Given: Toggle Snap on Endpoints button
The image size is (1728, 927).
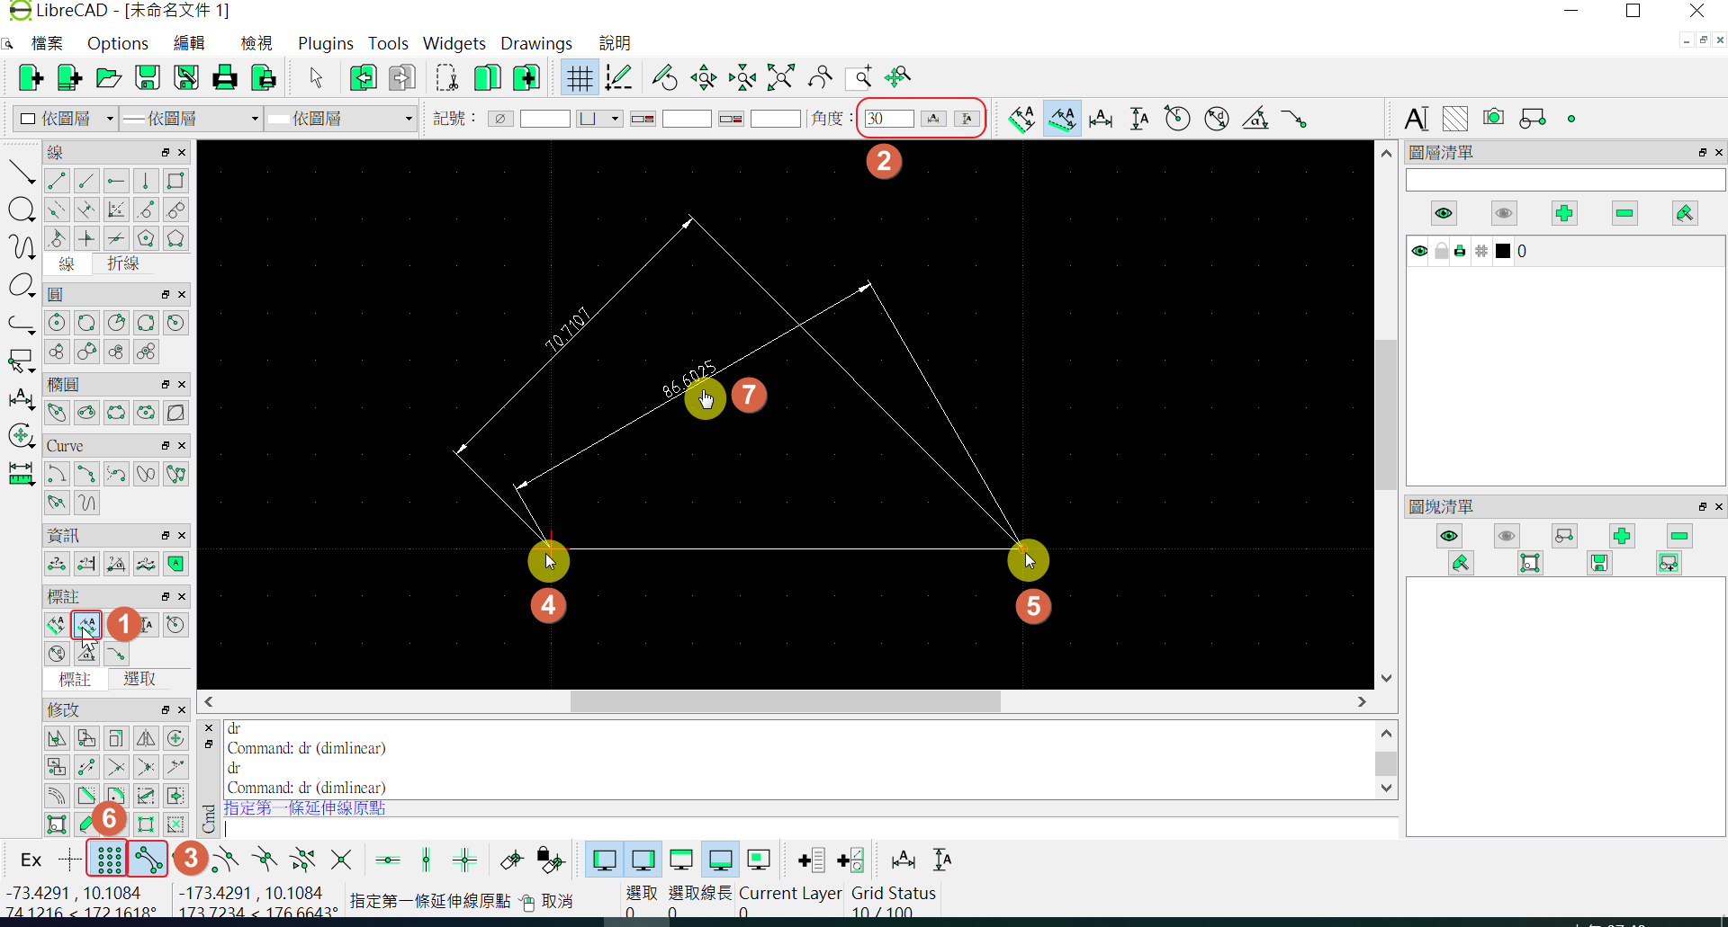Looking at the screenshot, I should point(148,860).
